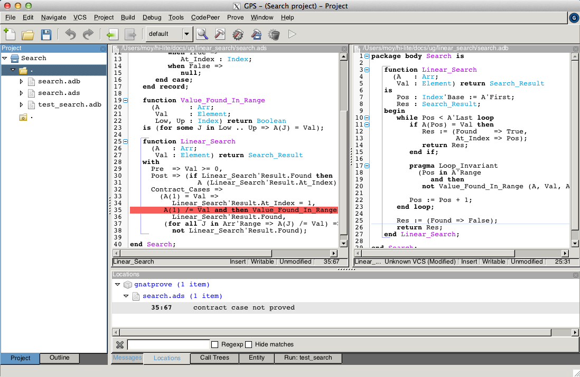Redo the last undone edit
This screenshot has width=580, height=377.
coord(88,34)
